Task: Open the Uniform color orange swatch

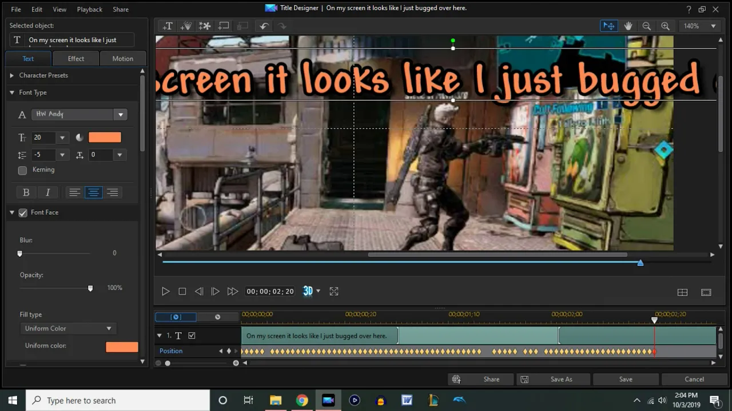Action: pyautogui.click(x=122, y=346)
